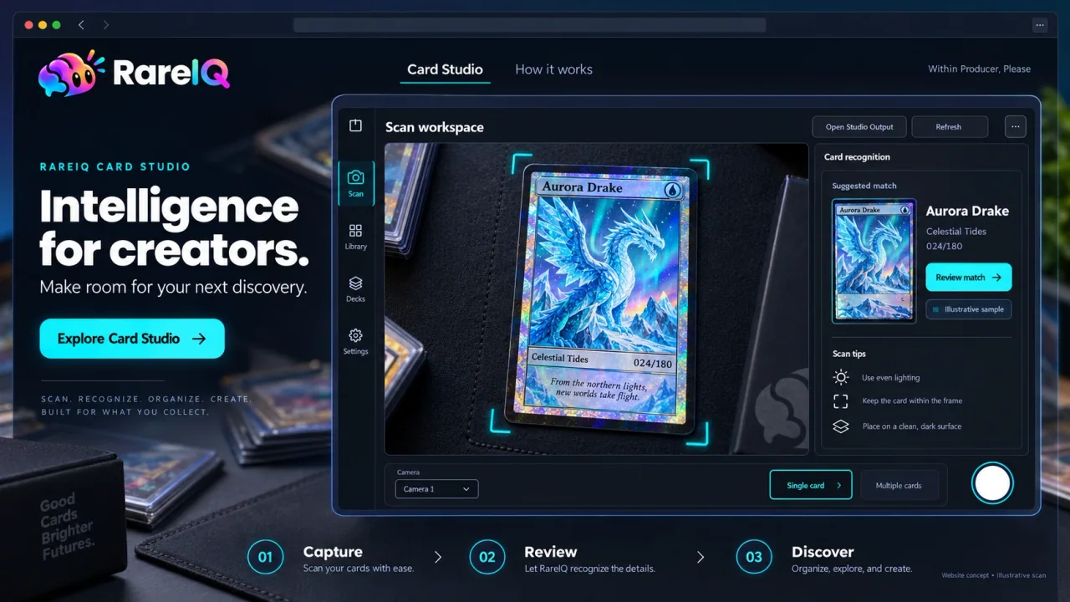Click the frame corners tip icon

click(x=841, y=401)
